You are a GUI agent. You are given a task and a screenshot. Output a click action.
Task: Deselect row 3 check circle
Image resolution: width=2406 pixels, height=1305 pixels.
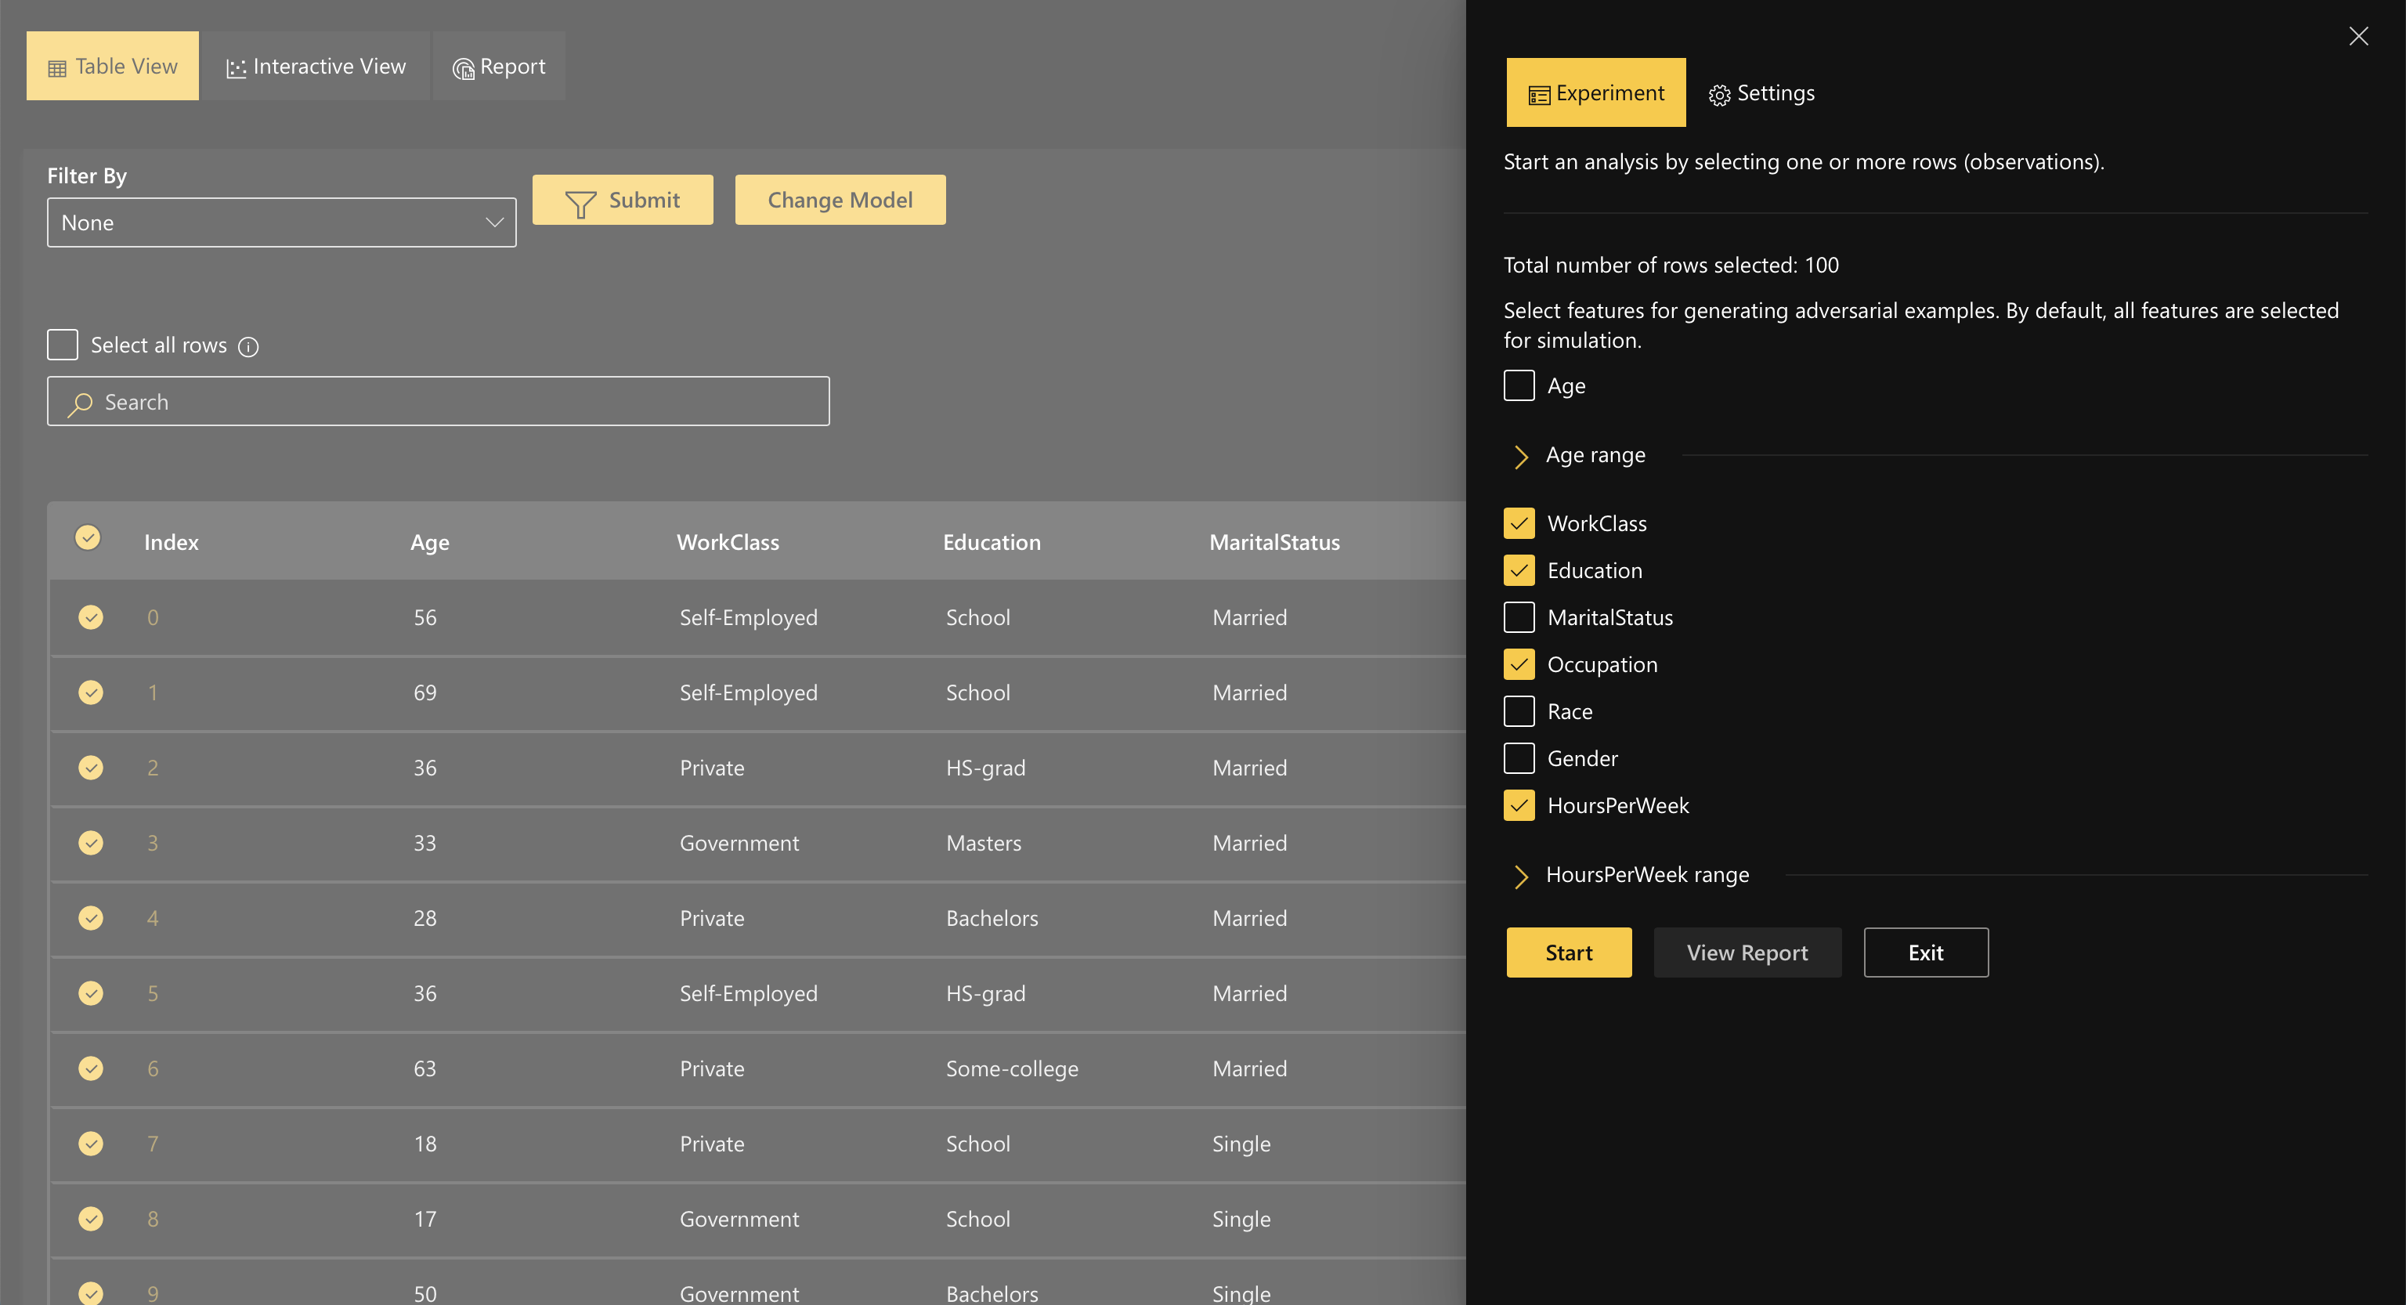click(x=91, y=843)
